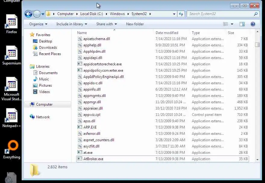Viewport: 265px width, 183px height.
Task: Click the Back navigation arrow button
Action: click(28, 14)
